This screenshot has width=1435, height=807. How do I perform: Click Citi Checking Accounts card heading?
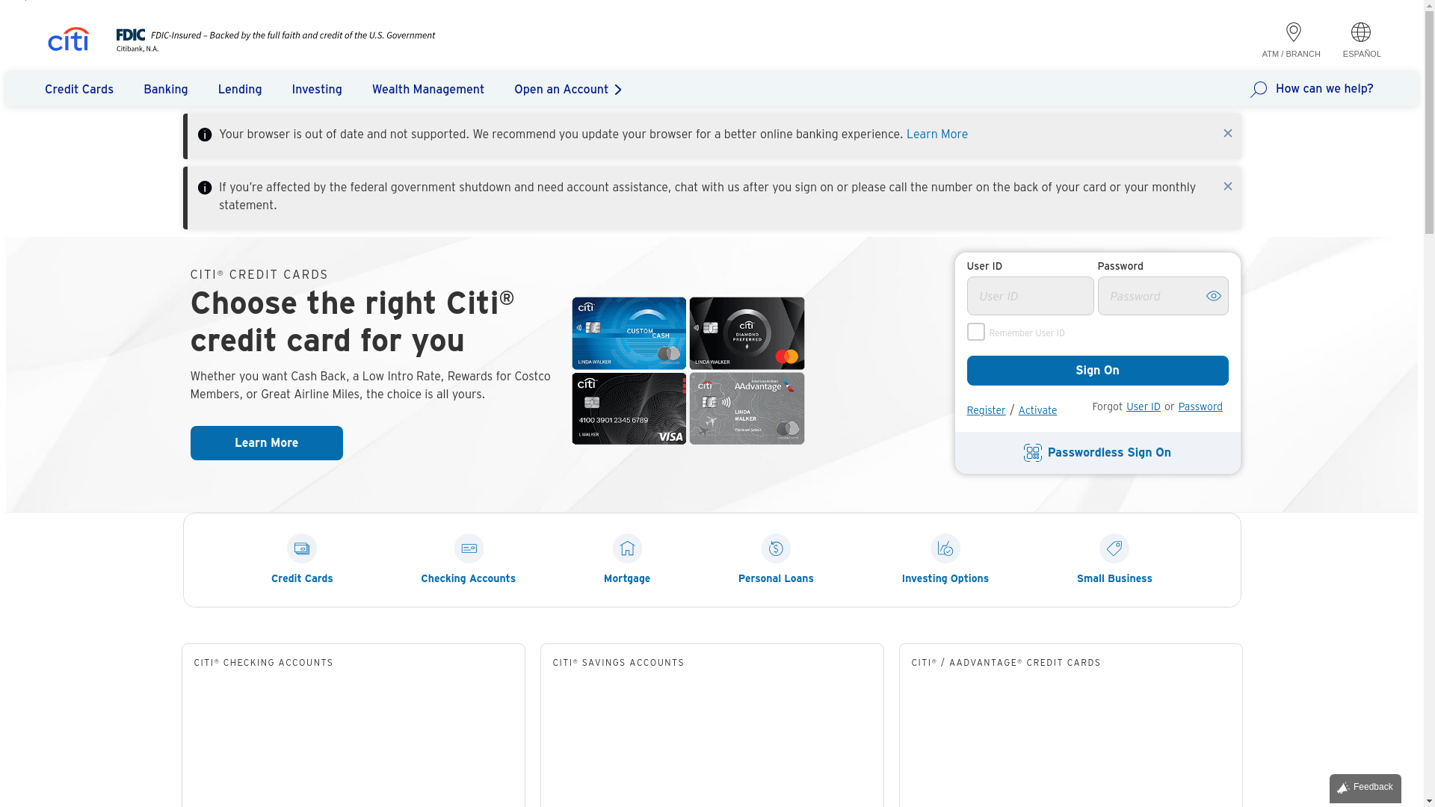pyautogui.click(x=263, y=663)
